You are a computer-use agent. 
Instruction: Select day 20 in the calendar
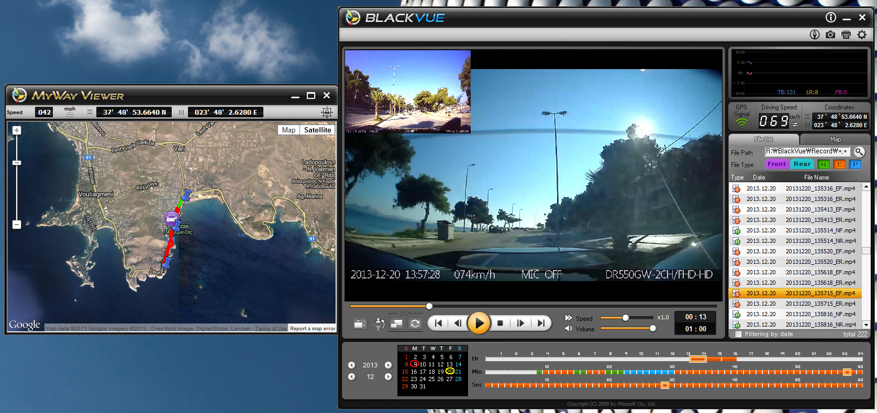click(x=450, y=372)
